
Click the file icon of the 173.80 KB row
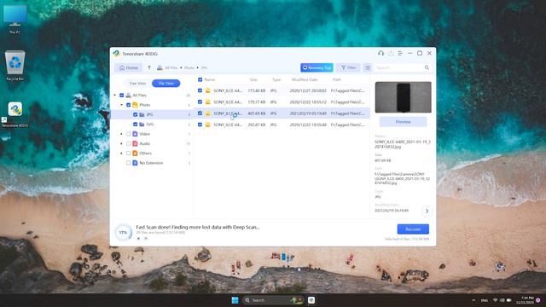[x=208, y=90]
